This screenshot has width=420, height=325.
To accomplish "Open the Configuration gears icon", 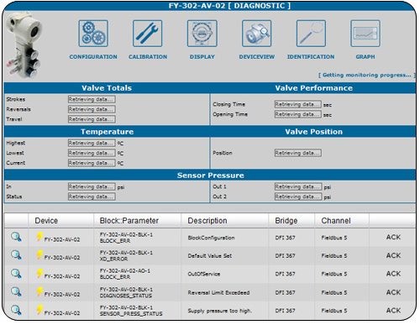I will tap(93, 34).
